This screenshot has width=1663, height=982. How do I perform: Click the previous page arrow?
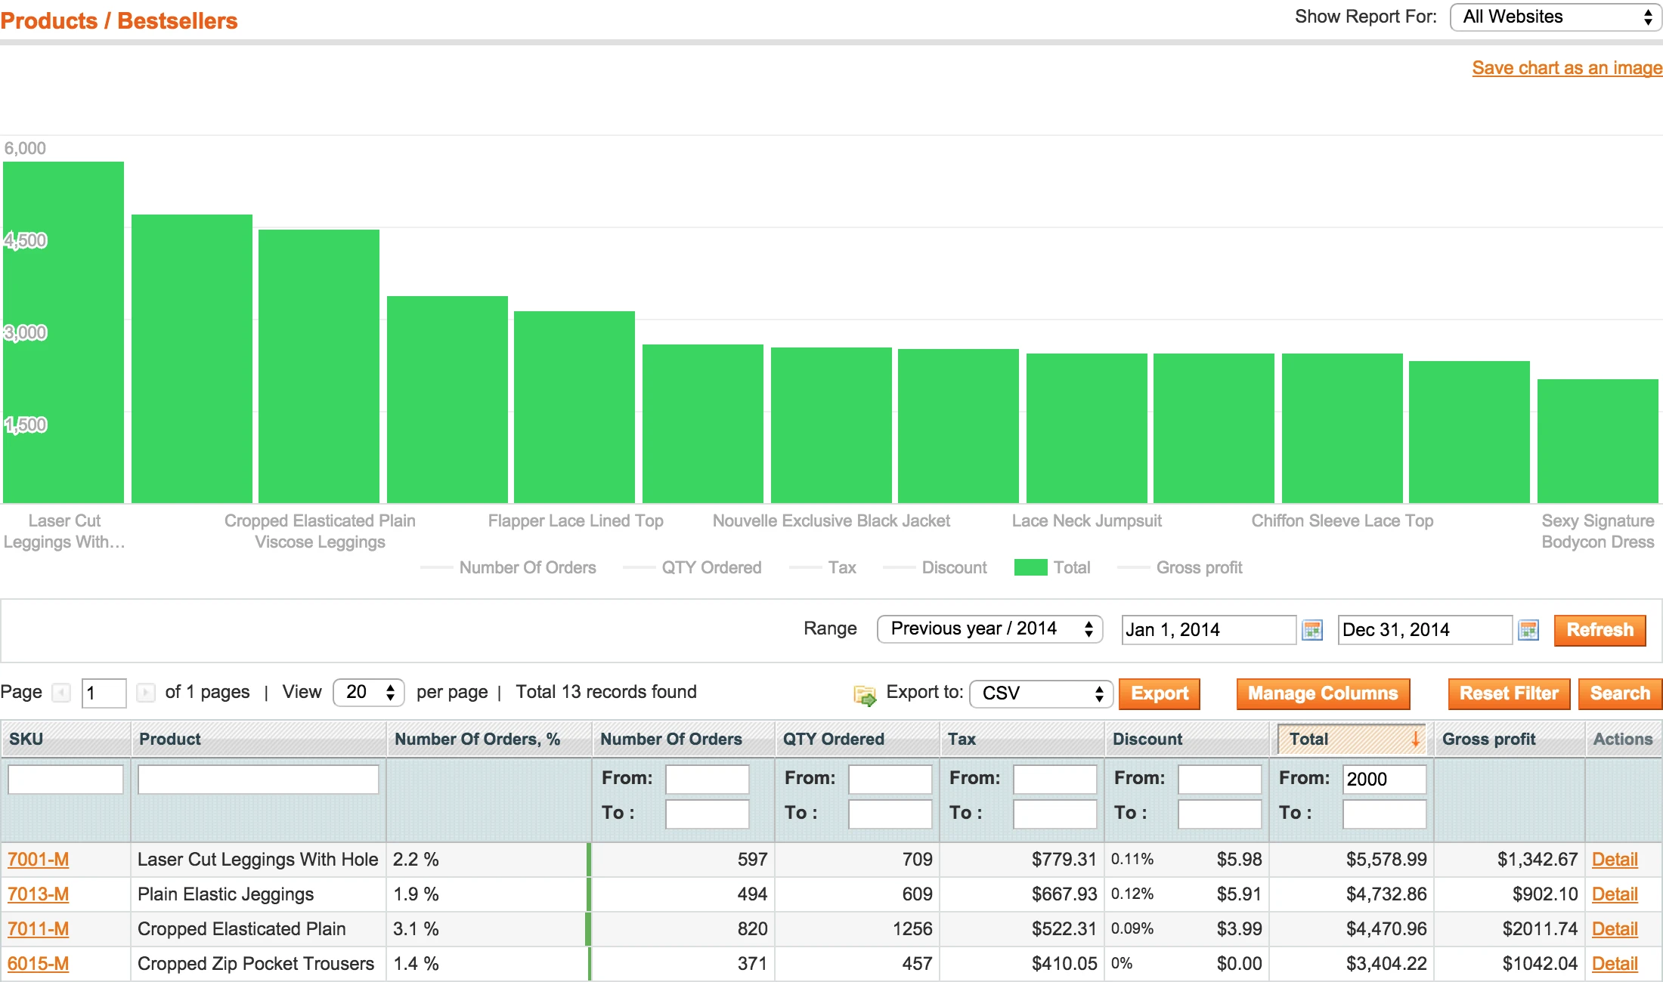[x=60, y=693]
